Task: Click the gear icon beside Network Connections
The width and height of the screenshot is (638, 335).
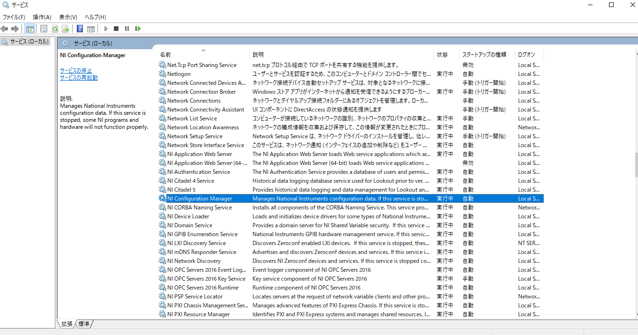Action: (x=163, y=100)
